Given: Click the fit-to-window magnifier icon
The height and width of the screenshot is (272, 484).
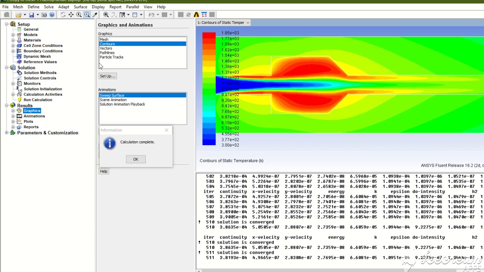Looking at the screenshot, I should coord(106,15).
